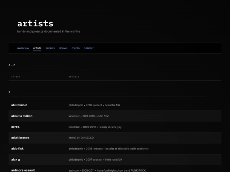Click details mentioning bassist of skin cells
This screenshot has width=230, height=172.
tap(109, 149)
